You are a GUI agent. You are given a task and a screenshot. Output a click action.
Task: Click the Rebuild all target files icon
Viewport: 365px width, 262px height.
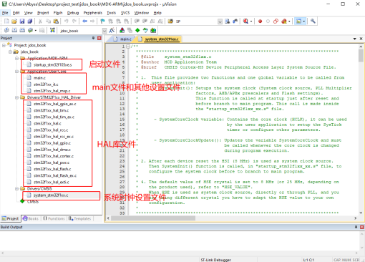22,30
